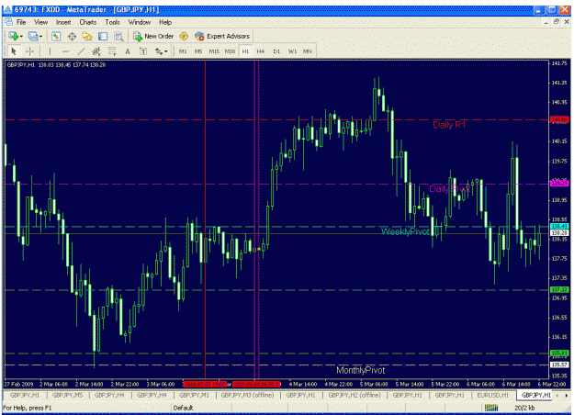This screenshot has height=415, width=574.
Task: Switch to the GBPJPY,M5 chart tab
Action: click(67, 395)
